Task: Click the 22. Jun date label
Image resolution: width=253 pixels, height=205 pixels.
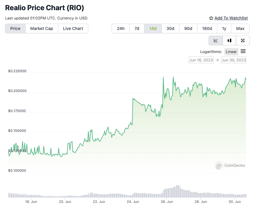Action: point(99,202)
